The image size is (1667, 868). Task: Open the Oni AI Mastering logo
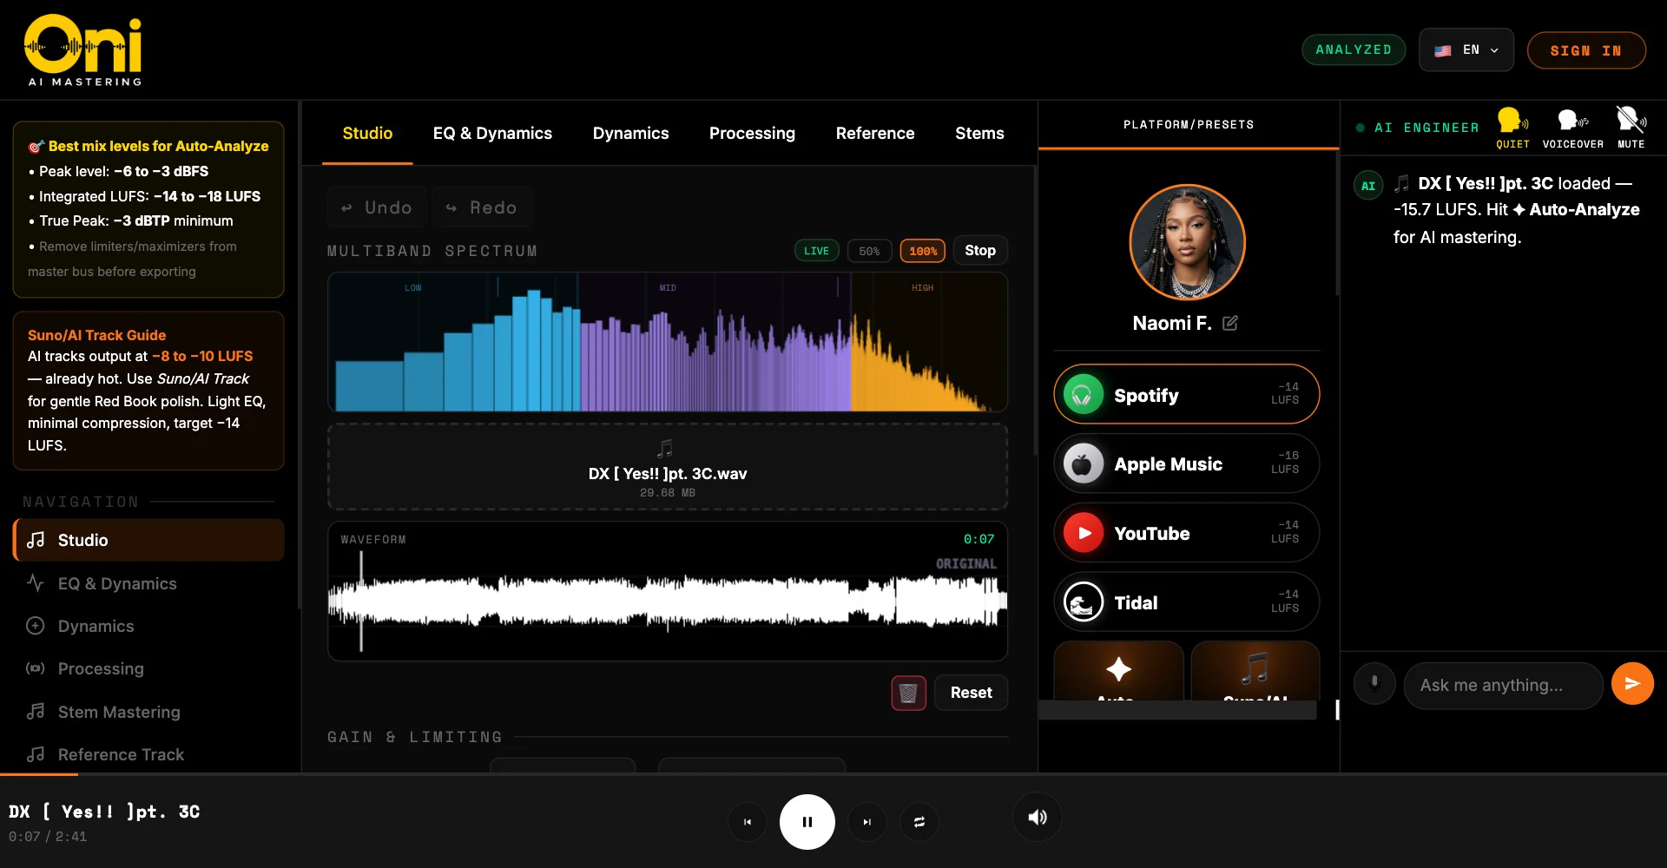84,50
